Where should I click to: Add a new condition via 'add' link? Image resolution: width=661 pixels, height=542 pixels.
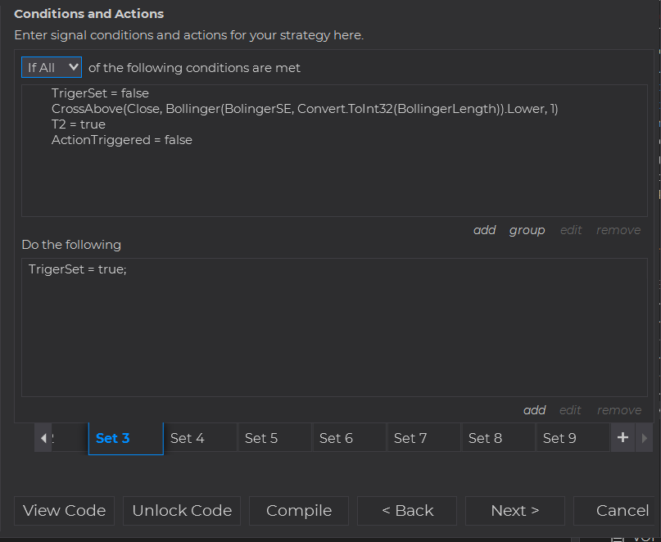coord(485,230)
